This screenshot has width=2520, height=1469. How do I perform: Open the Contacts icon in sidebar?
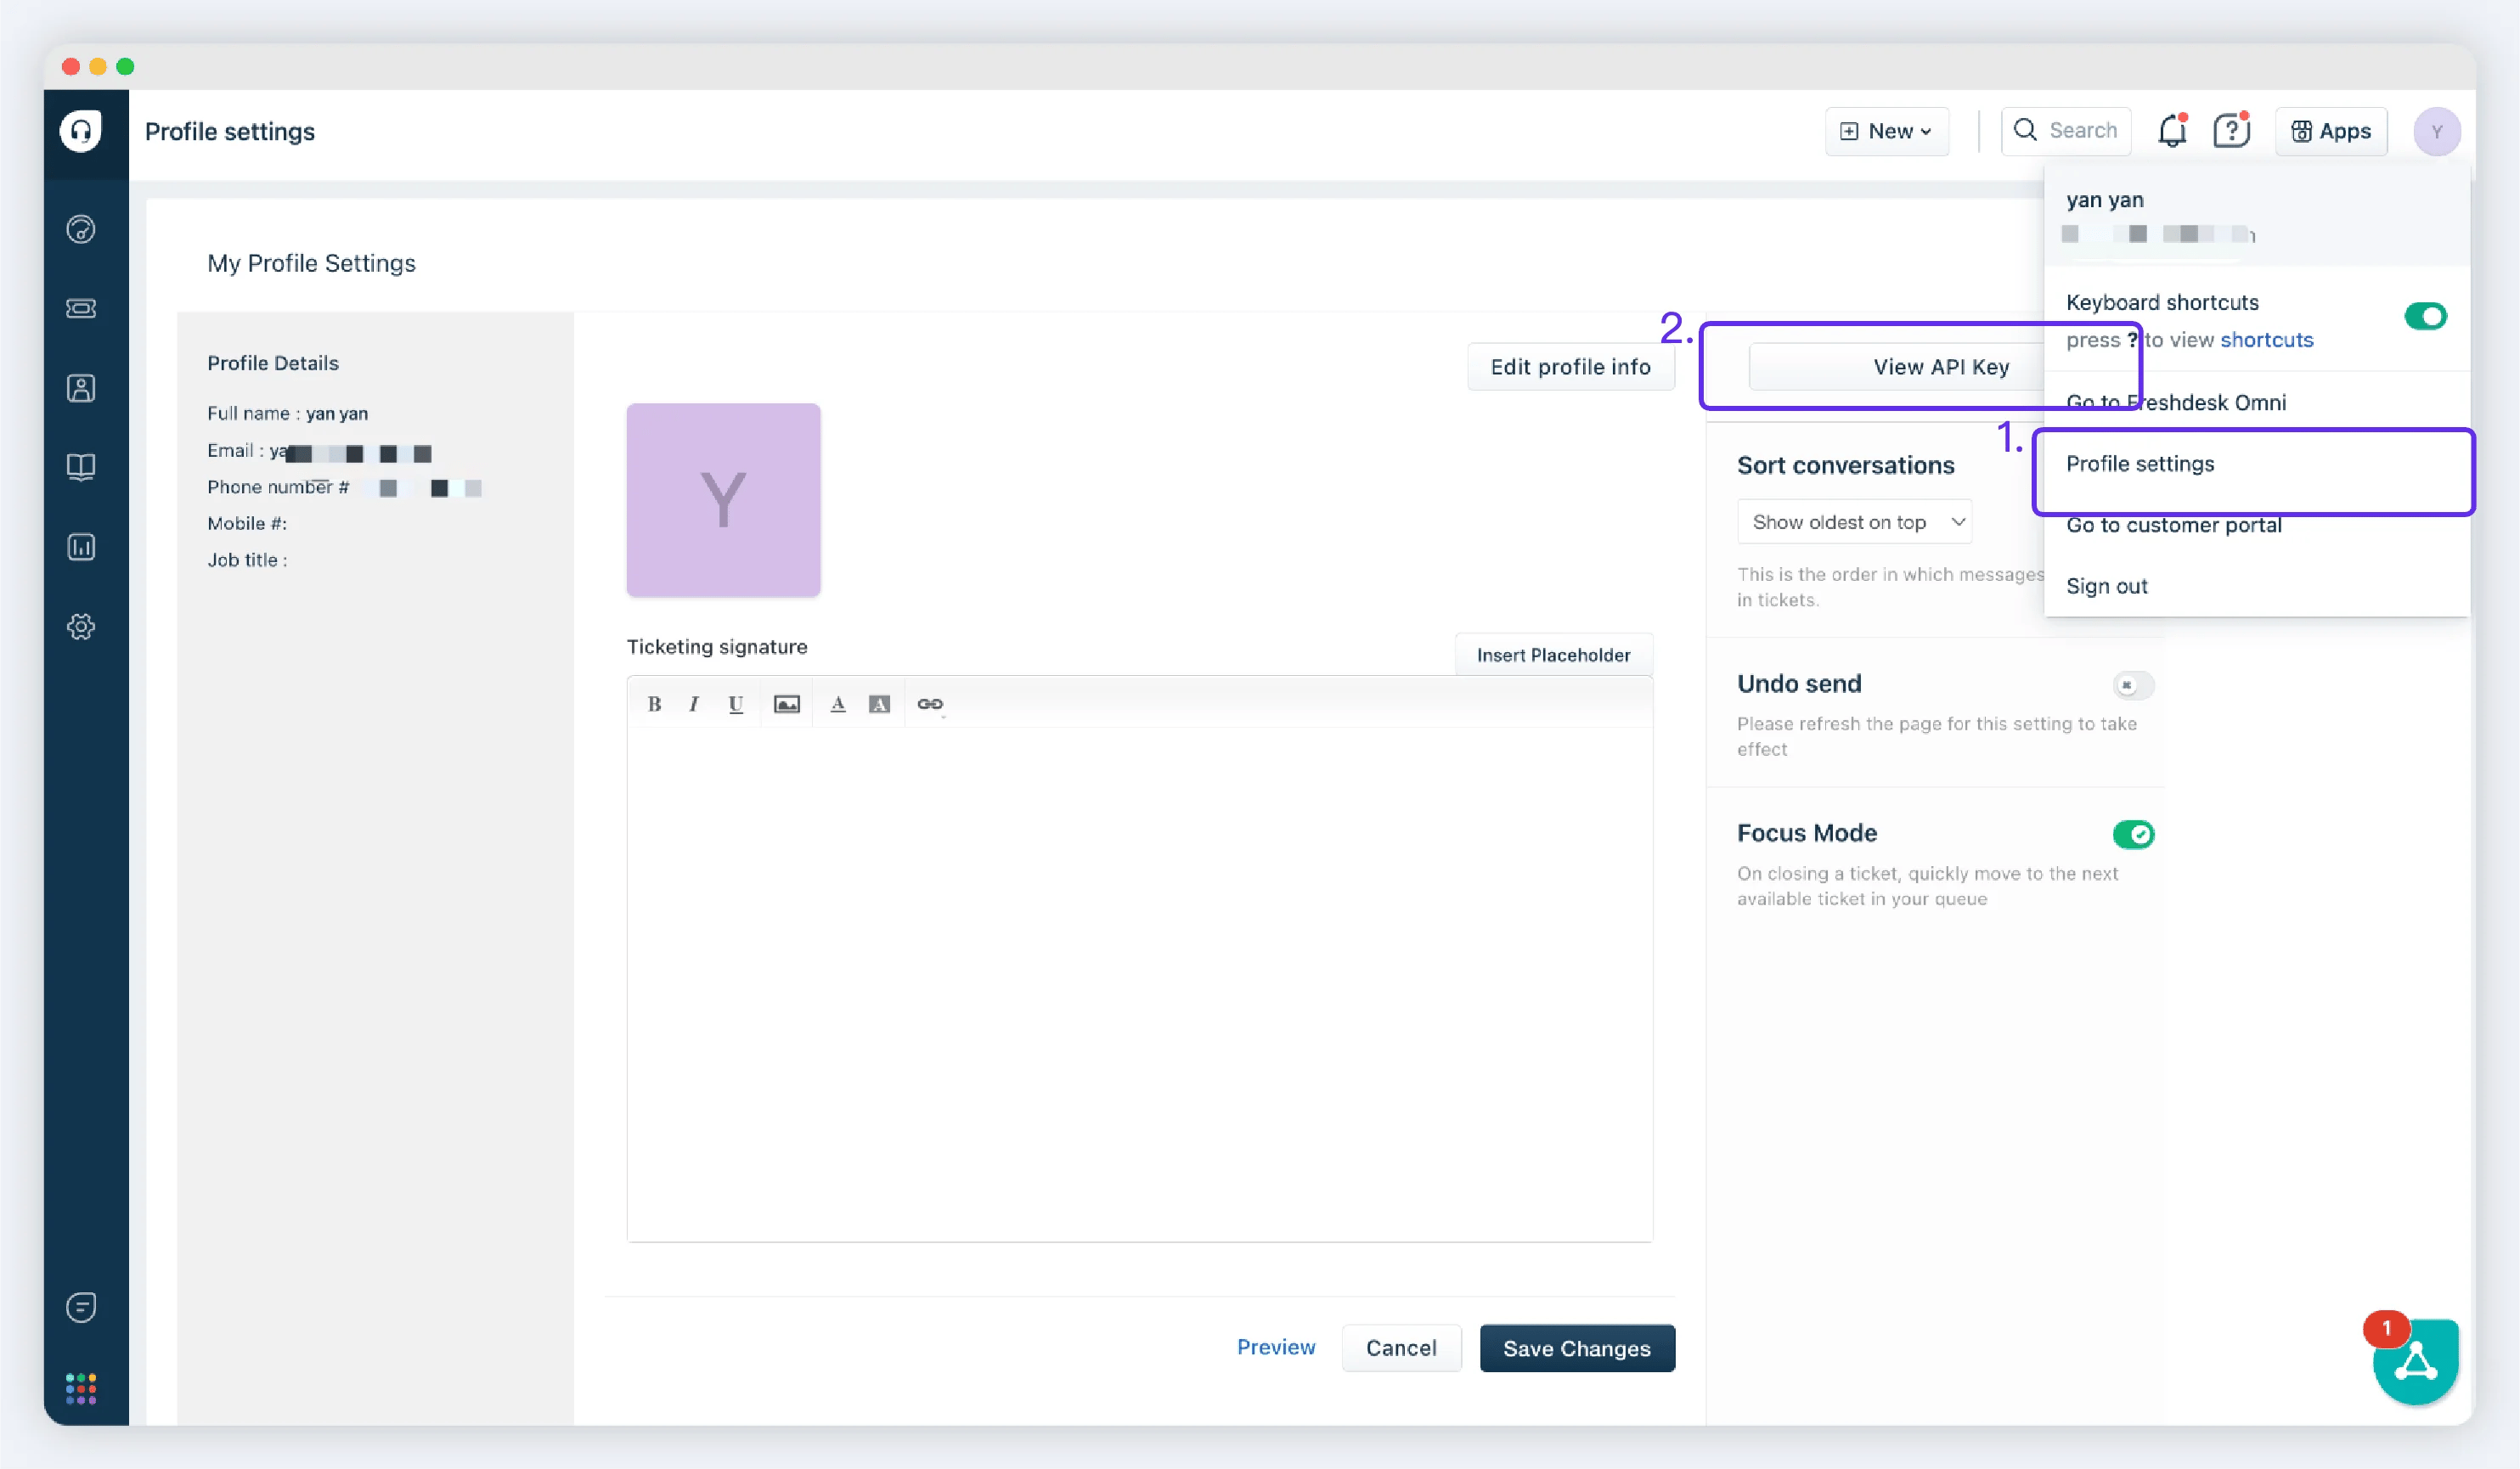[81, 388]
